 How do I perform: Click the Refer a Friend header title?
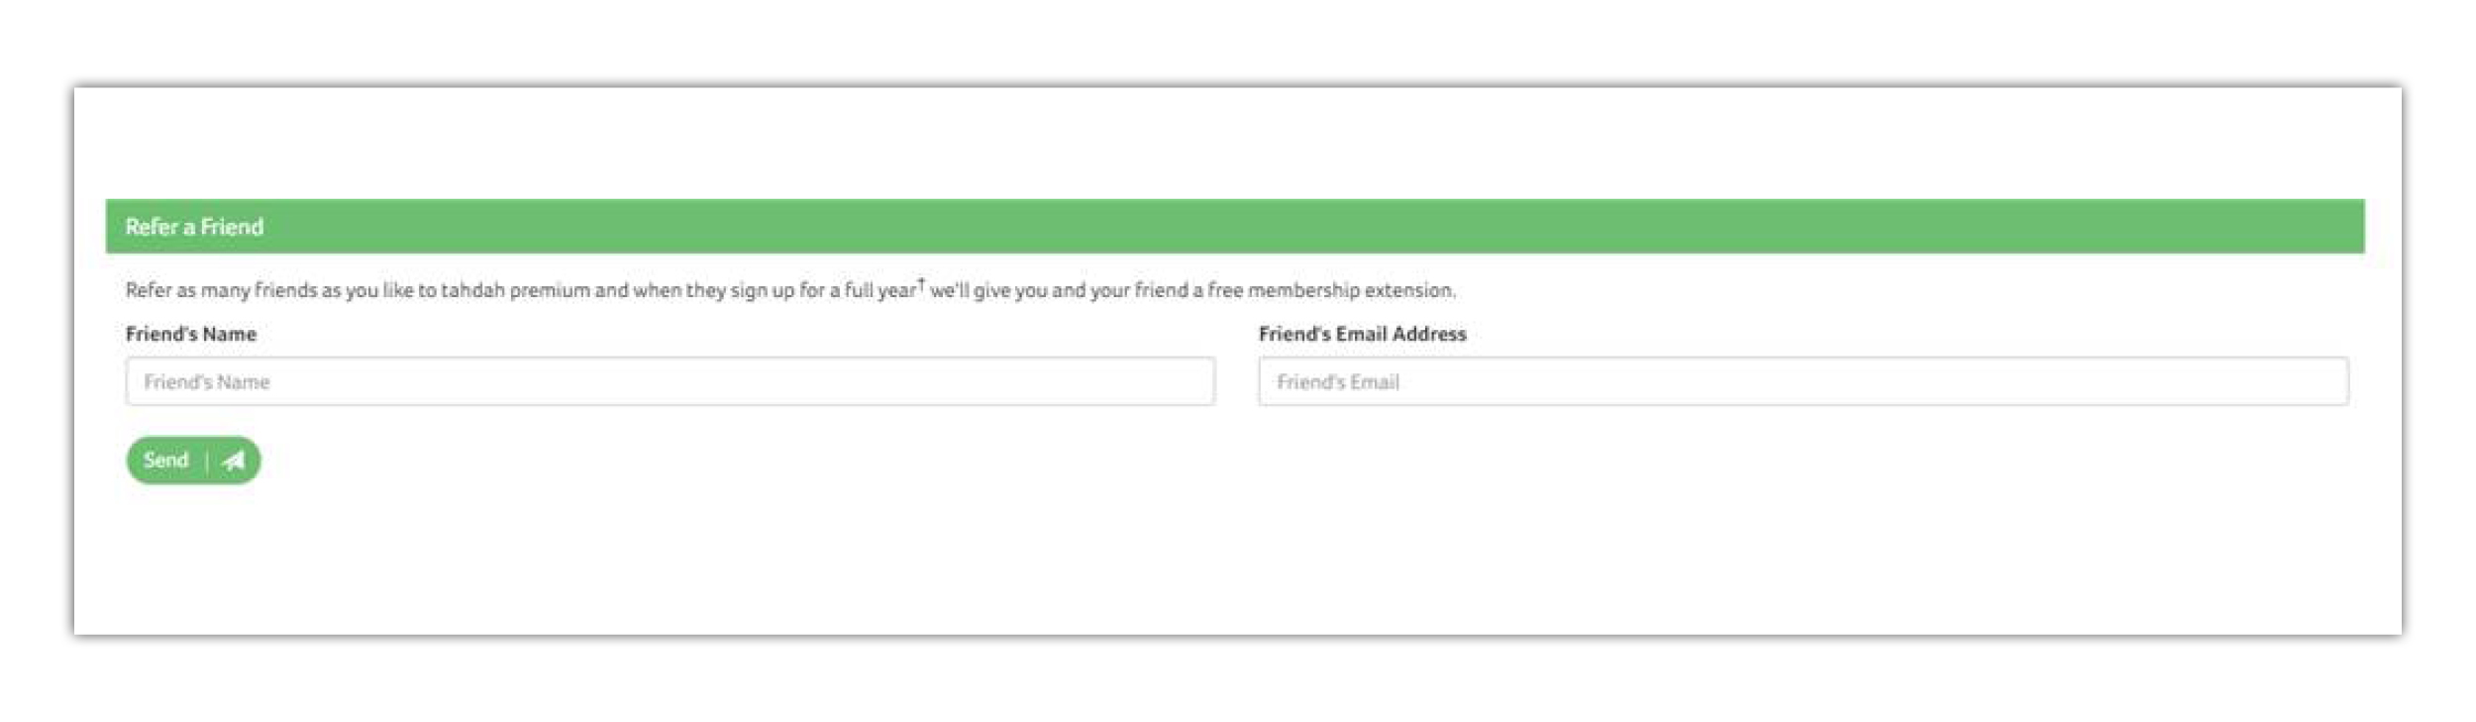tap(194, 227)
